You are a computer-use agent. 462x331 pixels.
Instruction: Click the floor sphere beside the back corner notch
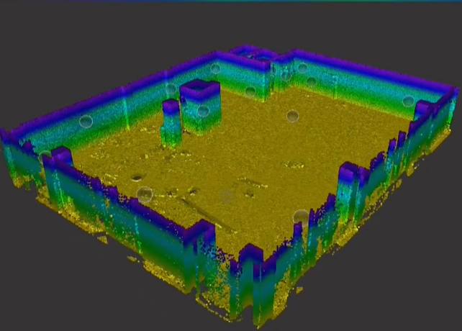pyautogui.click(x=250, y=92)
